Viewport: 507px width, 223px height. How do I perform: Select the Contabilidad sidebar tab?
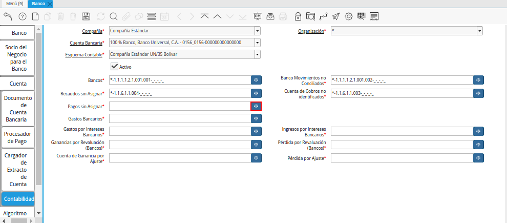click(x=18, y=199)
